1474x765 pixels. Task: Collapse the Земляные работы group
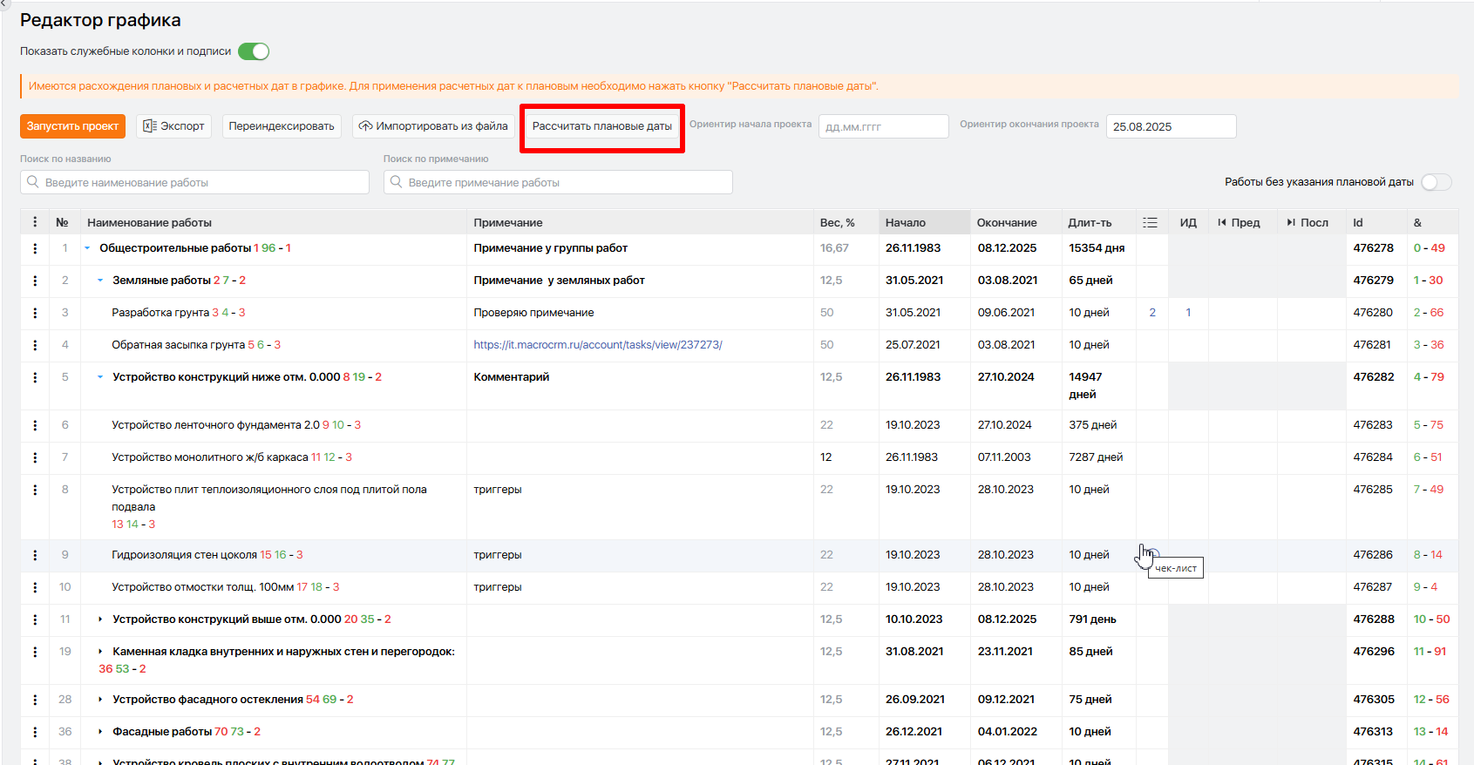coord(100,281)
